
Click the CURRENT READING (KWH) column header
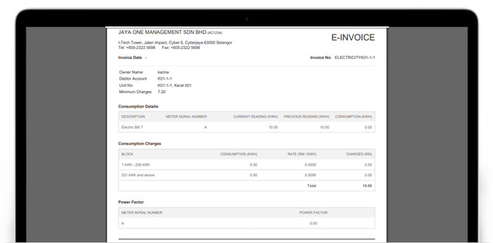[x=256, y=117]
